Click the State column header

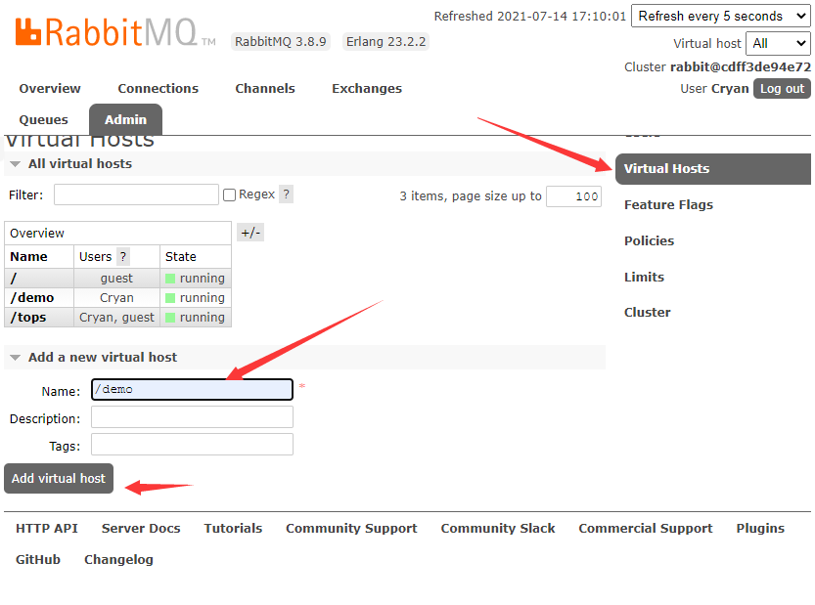coord(180,256)
